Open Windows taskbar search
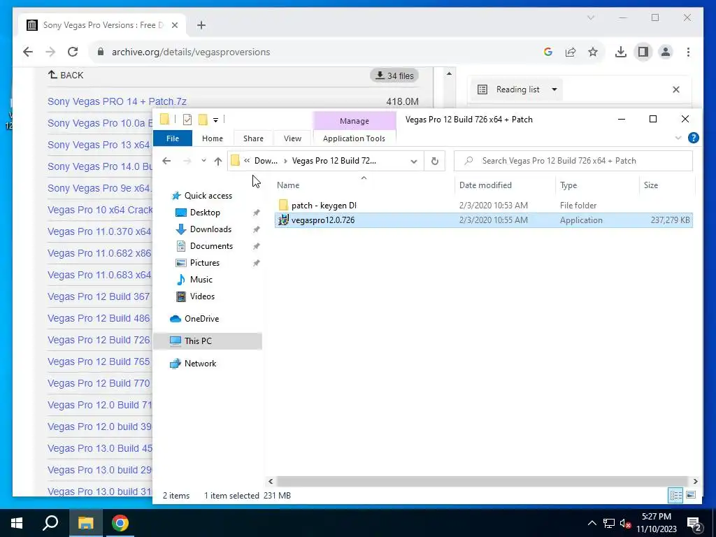The height and width of the screenshot is (537, 716). tap(50, 523)
